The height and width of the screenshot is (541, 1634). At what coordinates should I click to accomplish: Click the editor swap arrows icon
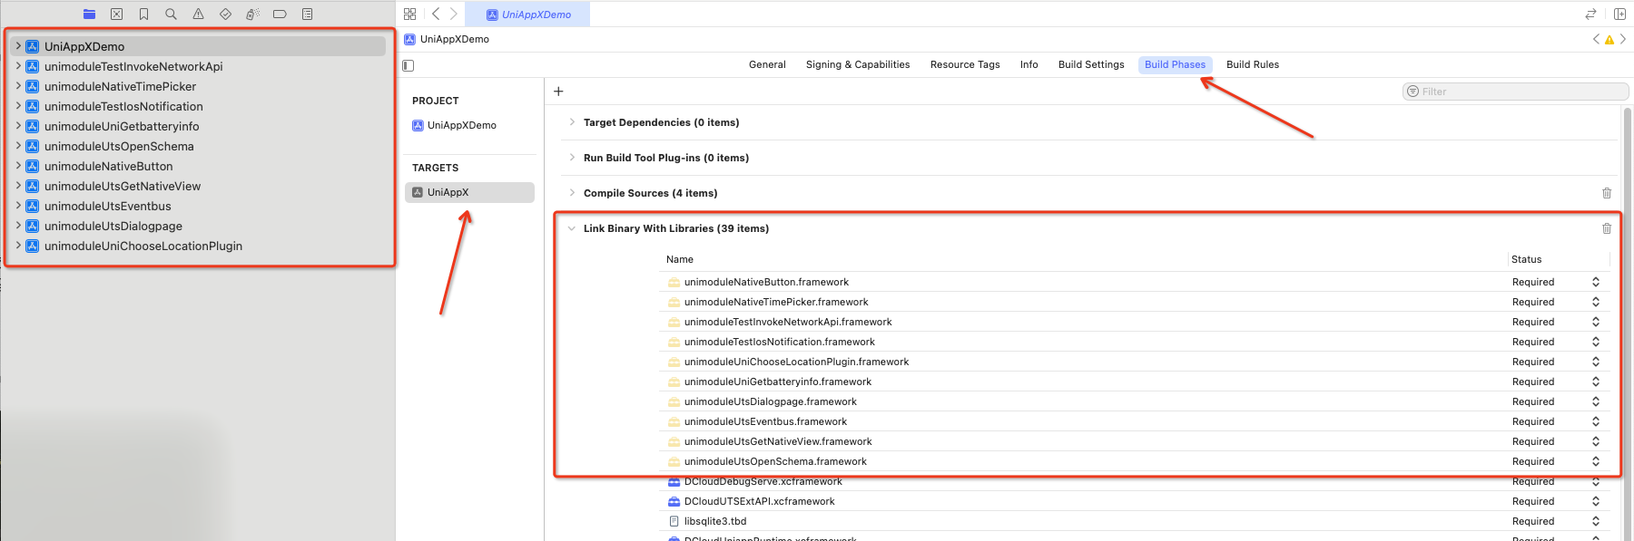(1590, 14)
